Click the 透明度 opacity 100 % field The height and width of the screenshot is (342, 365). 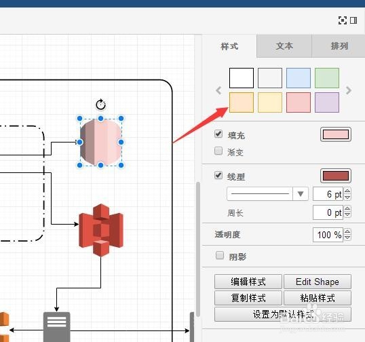coord(328,235)
